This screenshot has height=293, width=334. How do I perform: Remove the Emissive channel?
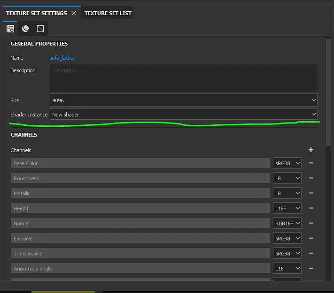(x=311, y=238)
